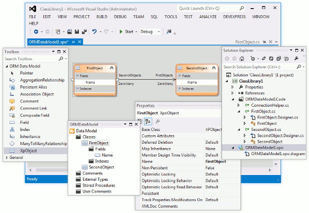Open the Toolbox window options dropdown
The height and width of the screenshot is (213, 309).
[53, 52]
